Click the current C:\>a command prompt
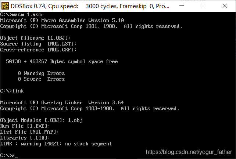 (x=9, y=155)
